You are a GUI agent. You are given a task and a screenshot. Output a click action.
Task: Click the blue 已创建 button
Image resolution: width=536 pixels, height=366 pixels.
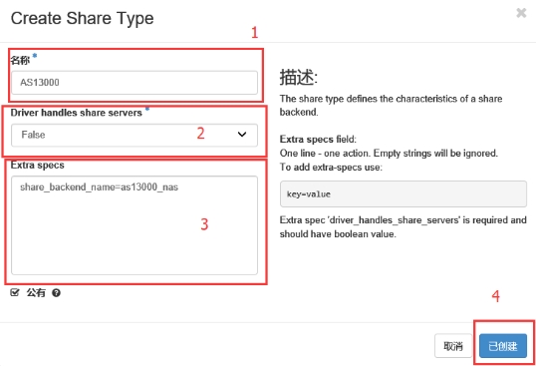tap(503, 346)
